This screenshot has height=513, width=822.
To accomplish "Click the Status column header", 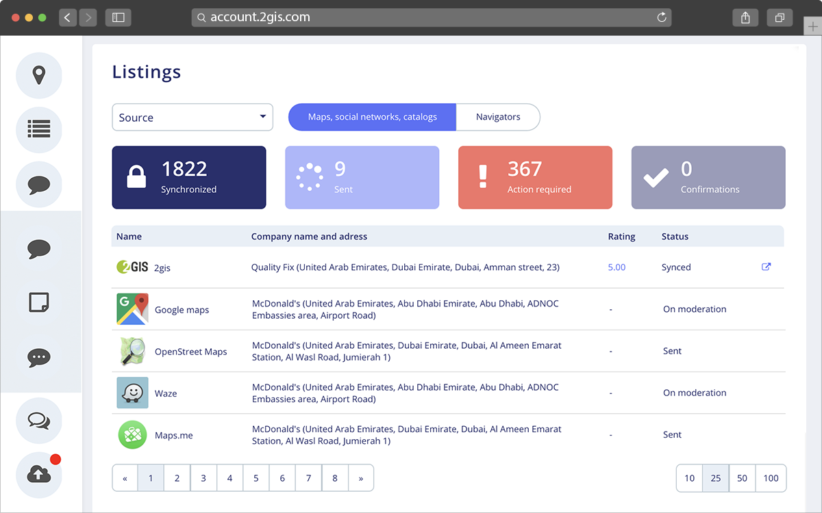I will pos(675,236).
